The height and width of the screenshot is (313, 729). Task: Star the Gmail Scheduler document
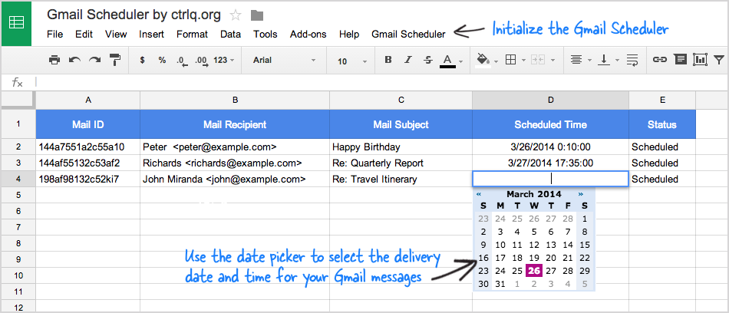pyautogui.click(x=236, y=15)
